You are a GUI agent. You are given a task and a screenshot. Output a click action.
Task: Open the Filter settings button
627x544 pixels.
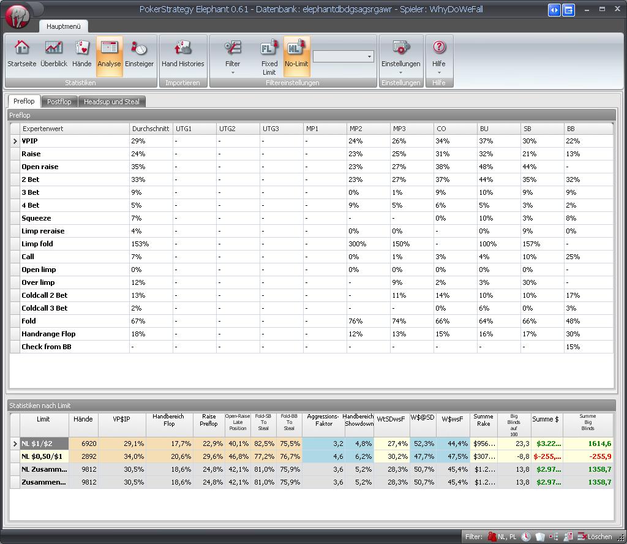233,57
